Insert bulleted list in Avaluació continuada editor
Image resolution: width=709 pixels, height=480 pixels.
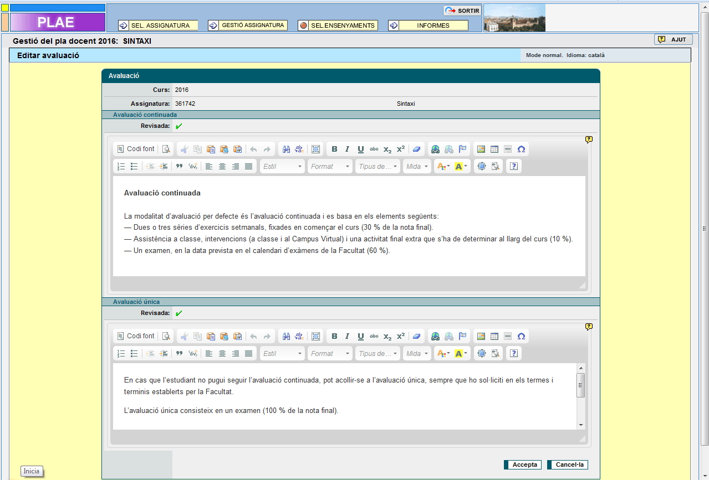pos(134,166)
